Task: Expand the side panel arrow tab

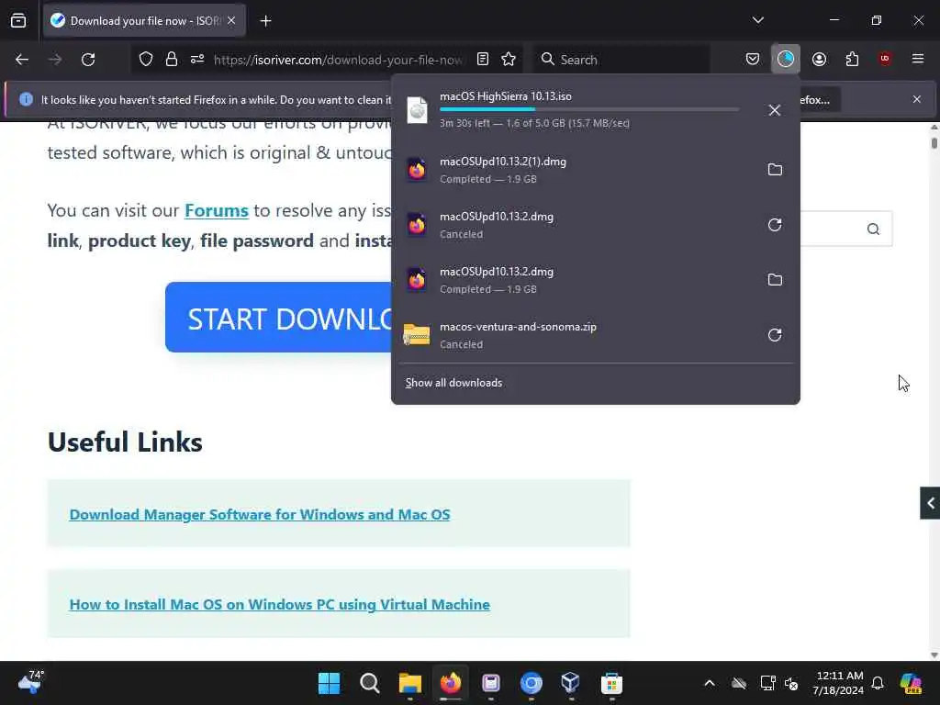Action: tap(930, 503)
